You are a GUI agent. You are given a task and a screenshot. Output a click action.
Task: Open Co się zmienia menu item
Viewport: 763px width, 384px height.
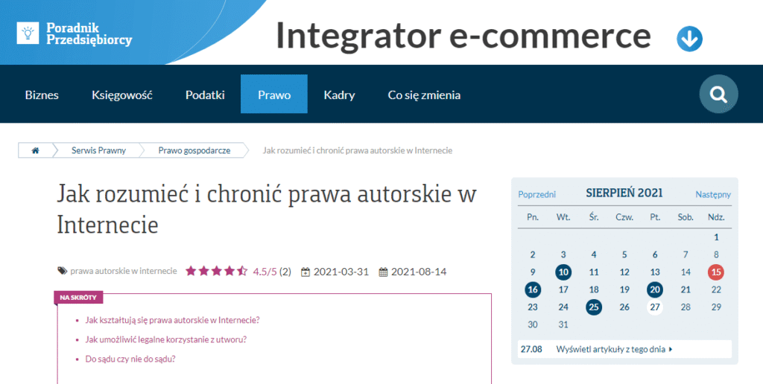424,95
